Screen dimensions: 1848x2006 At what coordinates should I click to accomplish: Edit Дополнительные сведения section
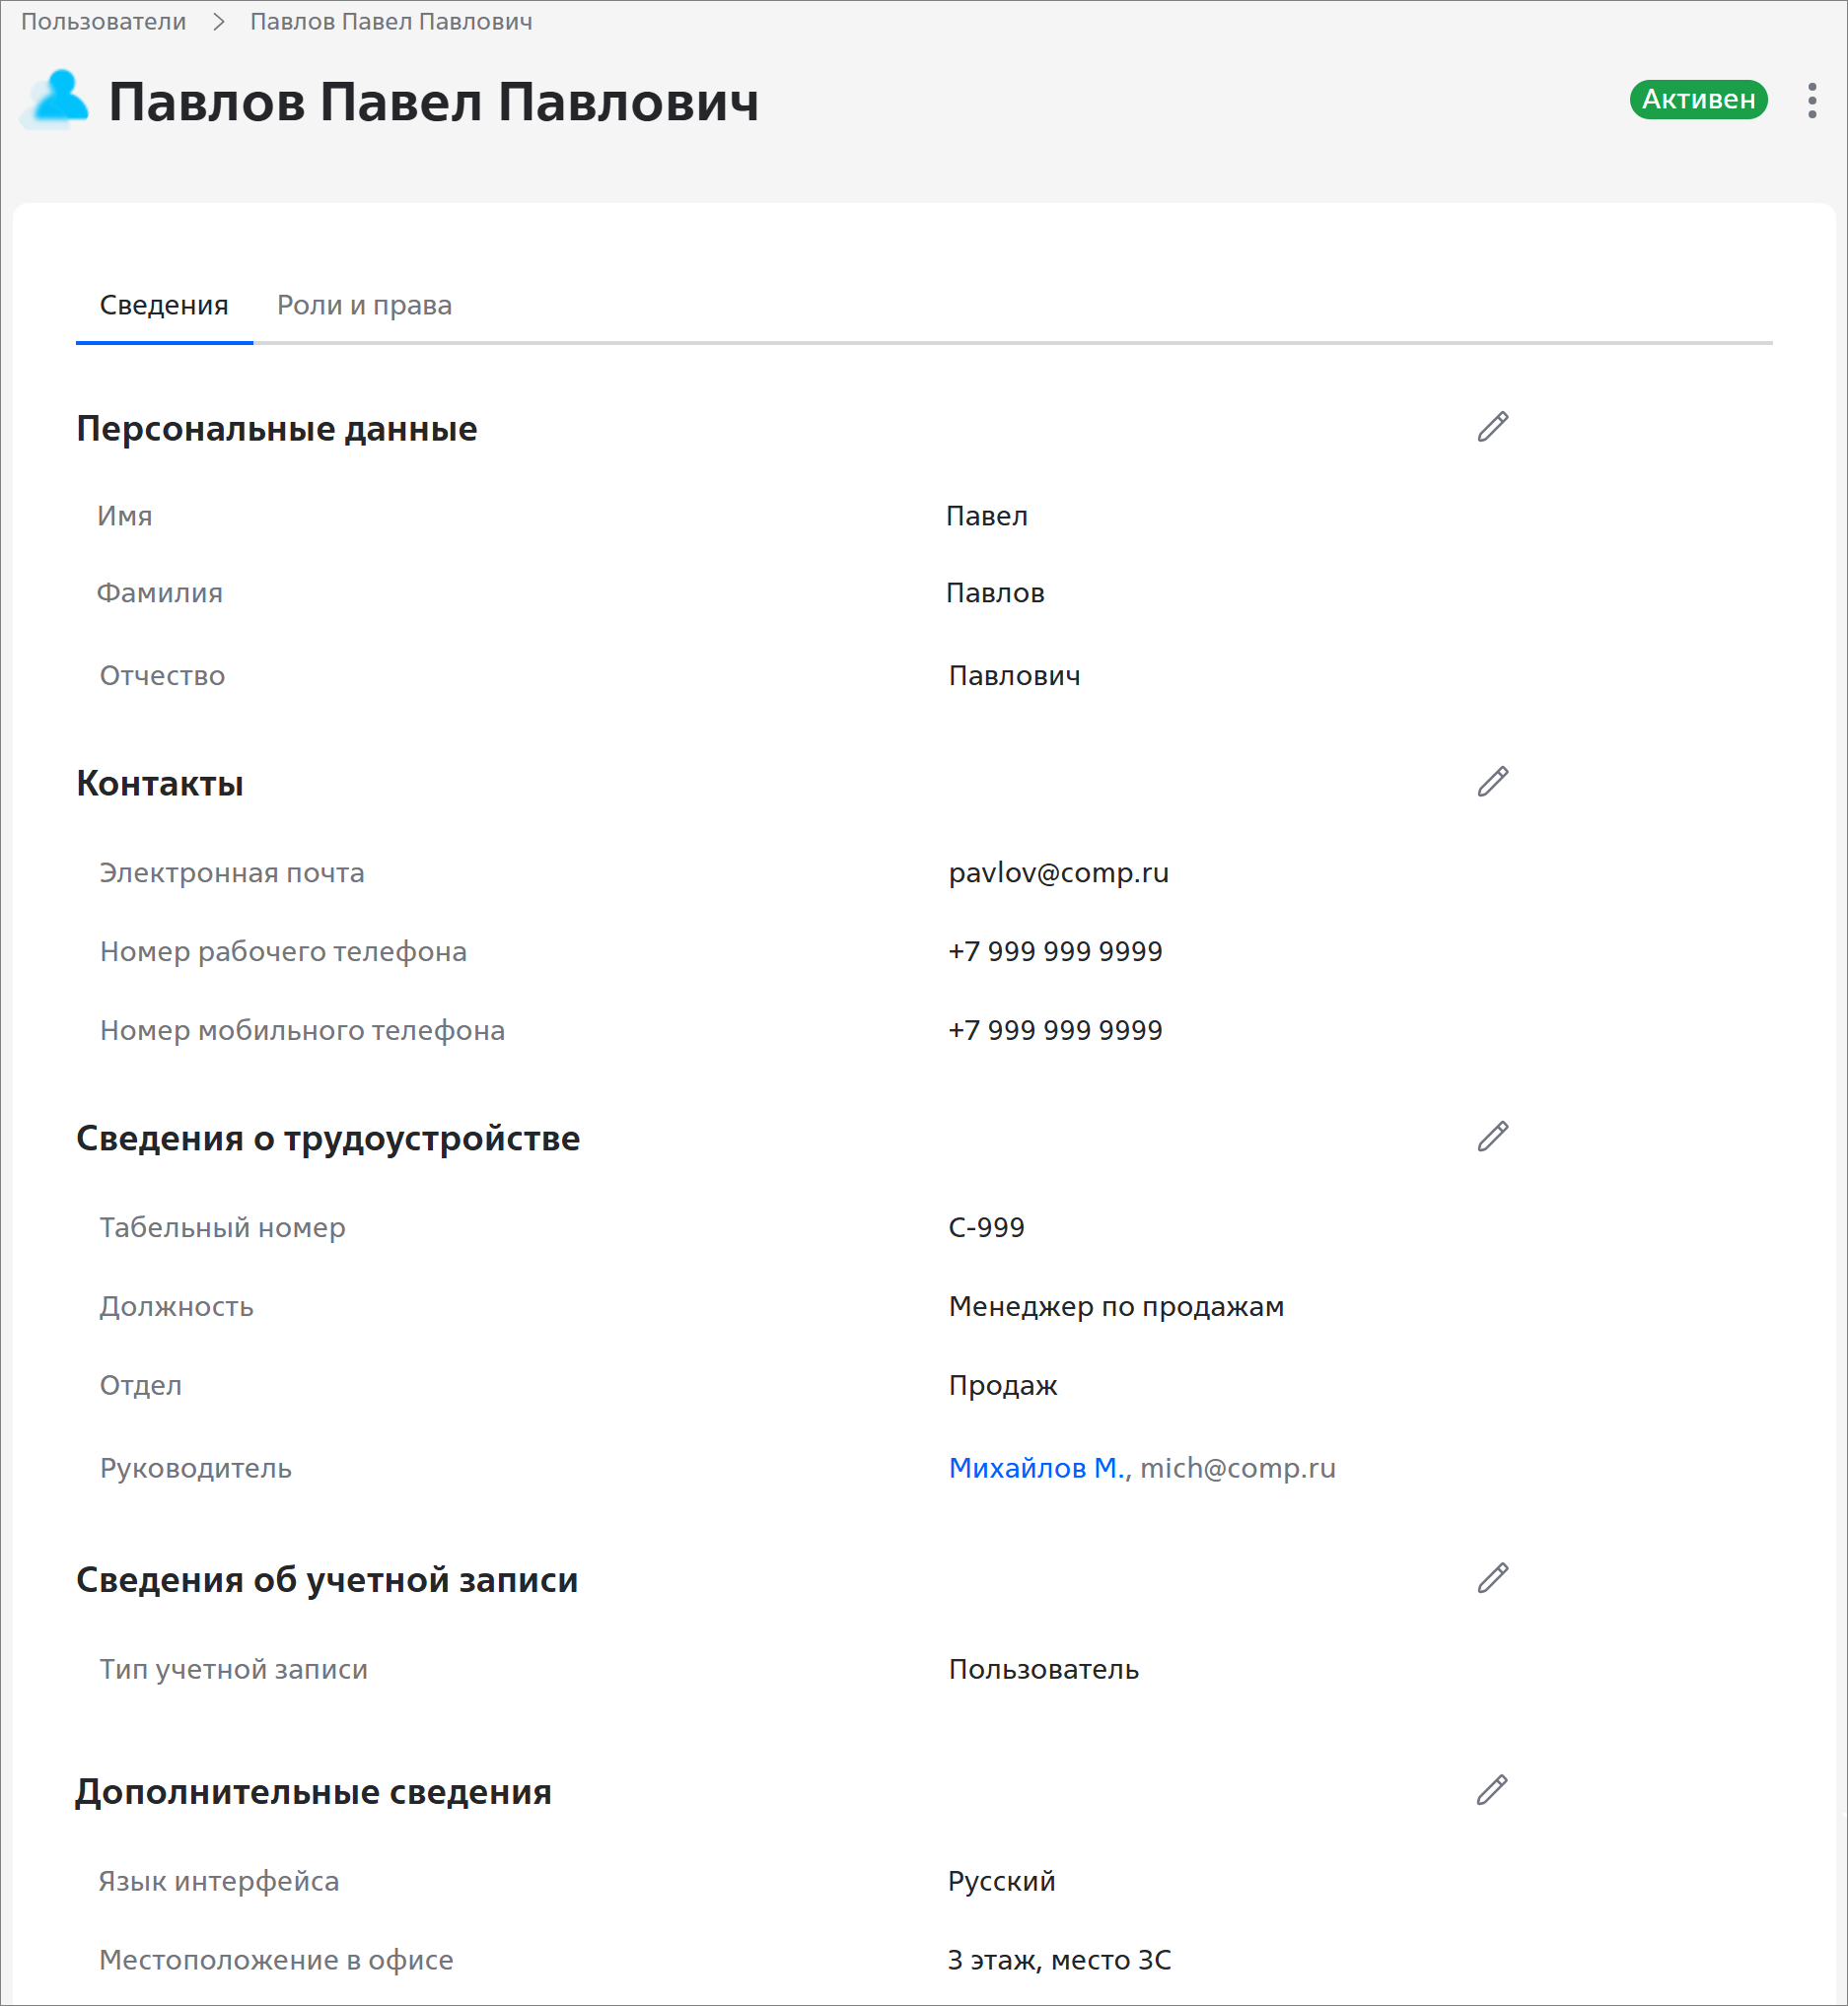coord(1491,1790)
